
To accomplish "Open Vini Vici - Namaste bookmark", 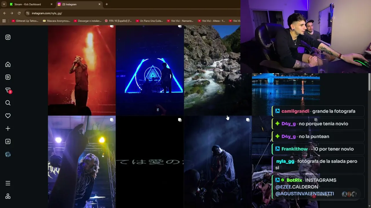I will click(180, 21).
